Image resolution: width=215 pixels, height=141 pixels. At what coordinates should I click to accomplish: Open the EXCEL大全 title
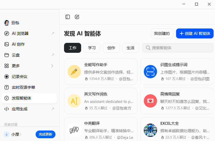pyautogui.click(x=170, y=123)
